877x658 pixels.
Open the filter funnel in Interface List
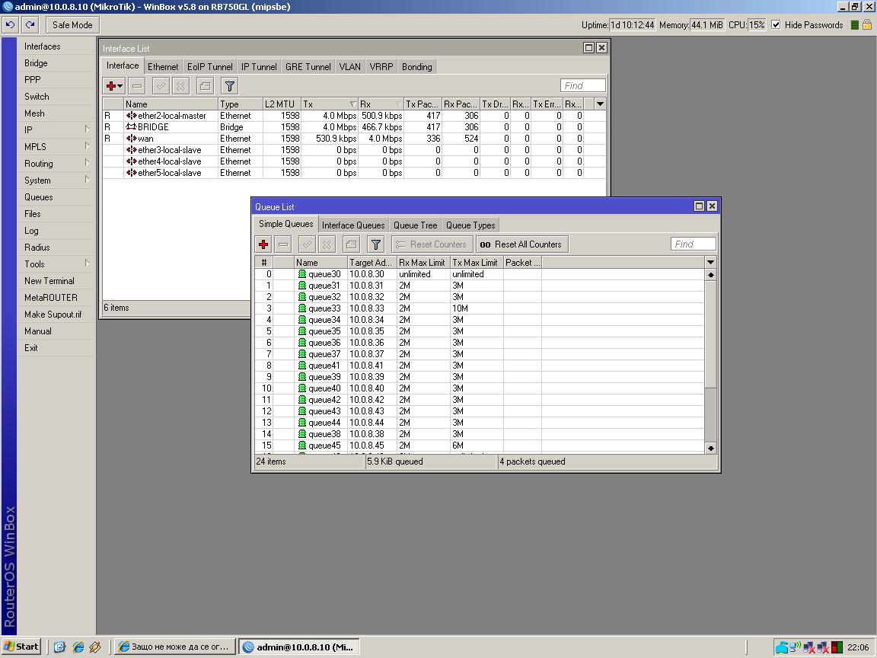(229, 86)
